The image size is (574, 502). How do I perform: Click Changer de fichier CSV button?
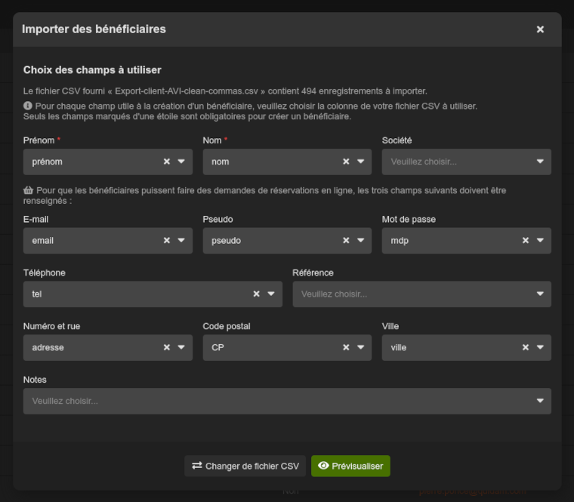pyautogui.click(x=245, y=466)
